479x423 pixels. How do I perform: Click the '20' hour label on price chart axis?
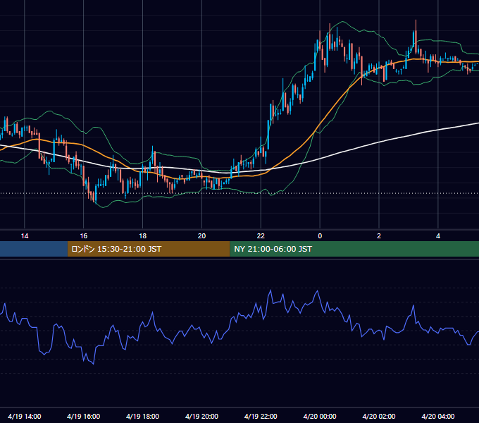[x=201, y=236]
